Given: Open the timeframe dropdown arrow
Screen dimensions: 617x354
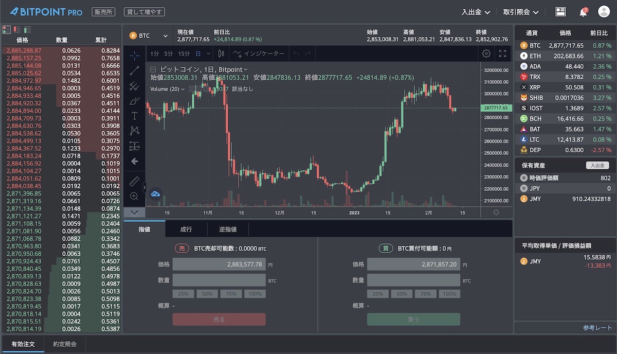Looking at the screenshot, I should (x=208, y=54).
